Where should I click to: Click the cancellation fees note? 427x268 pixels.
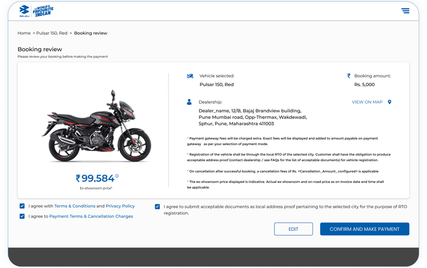pyautogui.click(x=282, y=171)
